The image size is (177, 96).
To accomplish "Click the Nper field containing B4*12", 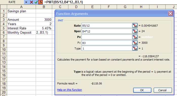I will point(107,31).
